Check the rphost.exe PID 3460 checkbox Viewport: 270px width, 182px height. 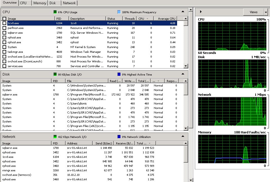pos(5,37)
